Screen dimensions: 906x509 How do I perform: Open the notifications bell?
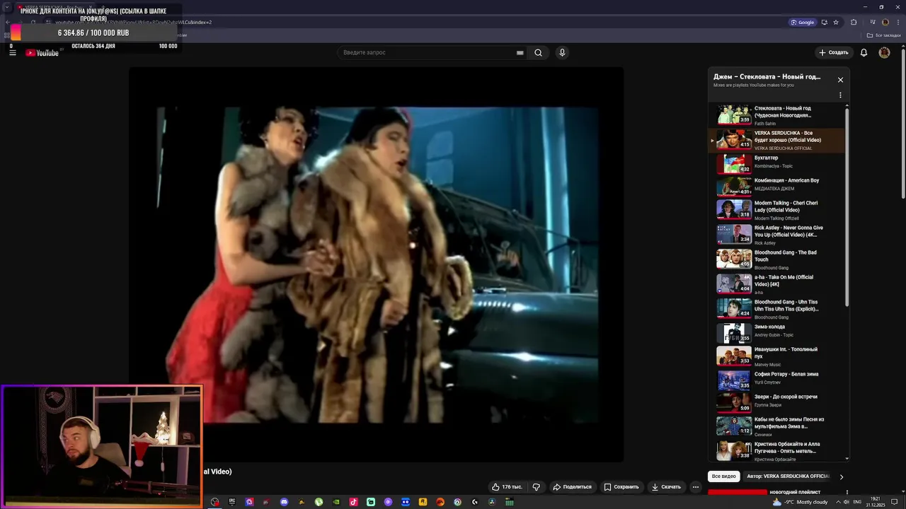pos(864,52)
